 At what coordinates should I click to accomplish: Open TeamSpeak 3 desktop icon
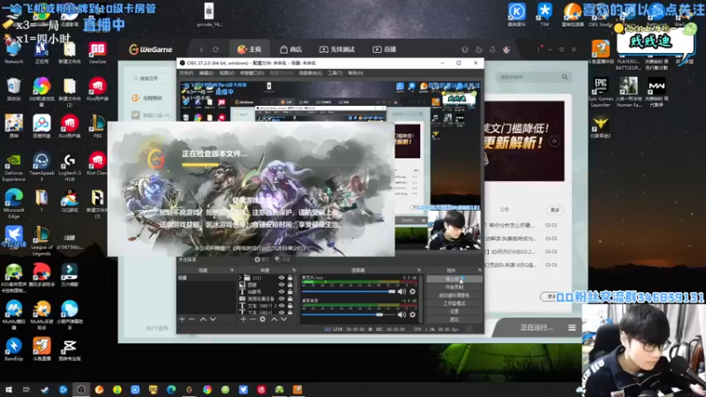coord(41,167)
